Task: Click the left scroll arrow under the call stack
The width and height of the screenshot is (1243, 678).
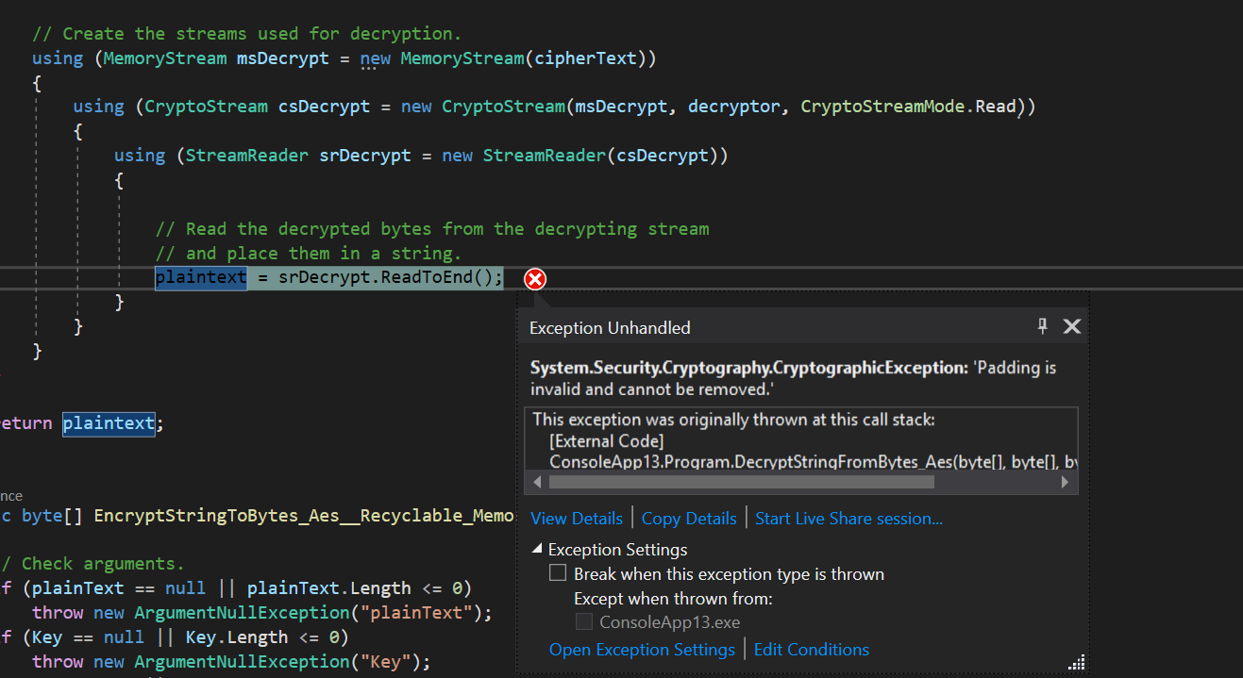Action: (537, 482)
